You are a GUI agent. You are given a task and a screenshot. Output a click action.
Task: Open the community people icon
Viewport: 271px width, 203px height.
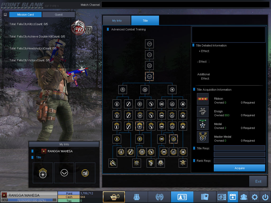click(x=243, y=197)
